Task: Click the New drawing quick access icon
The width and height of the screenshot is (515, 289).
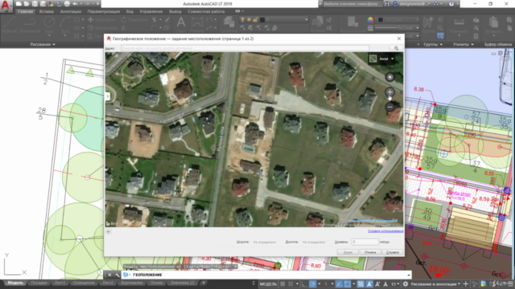Action: [19, 4]
